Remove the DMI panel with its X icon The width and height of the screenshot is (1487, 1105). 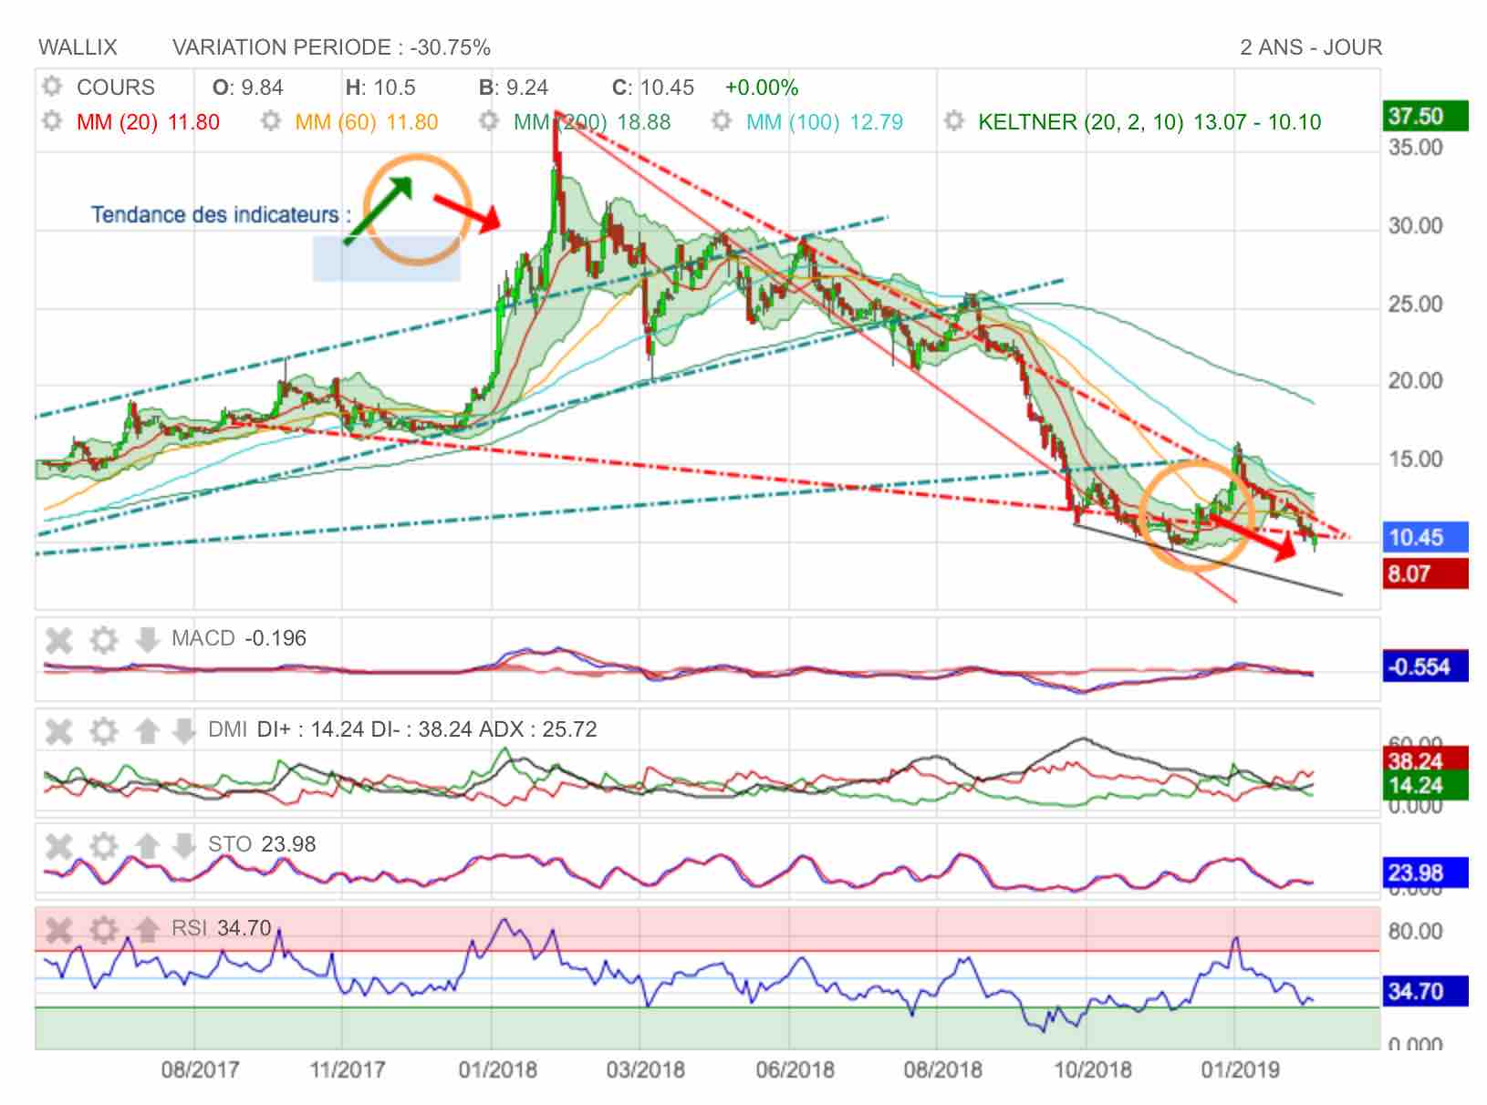pos(59,731)
